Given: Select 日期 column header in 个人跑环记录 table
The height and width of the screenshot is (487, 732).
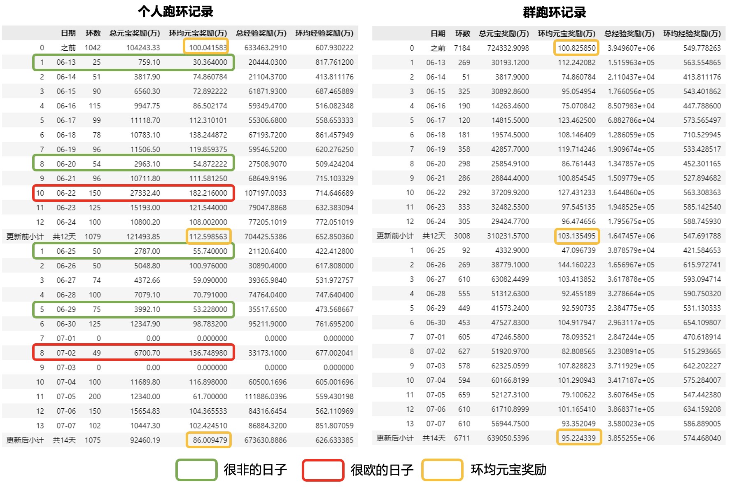Looking at the screenshot, I should point(68,33).
